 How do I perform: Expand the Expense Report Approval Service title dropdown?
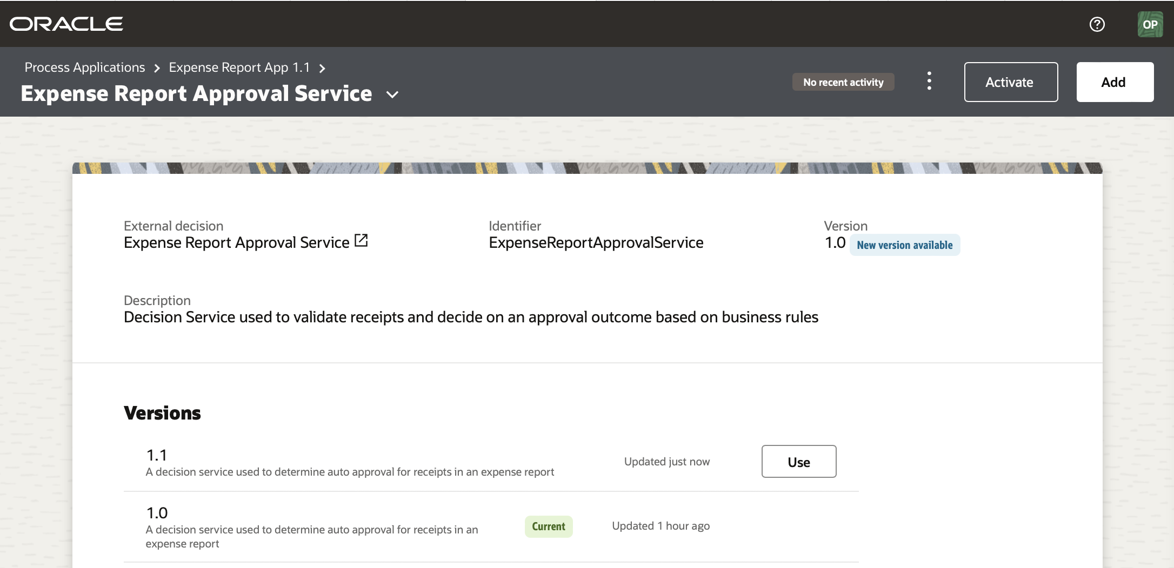(x=391, y=94)
